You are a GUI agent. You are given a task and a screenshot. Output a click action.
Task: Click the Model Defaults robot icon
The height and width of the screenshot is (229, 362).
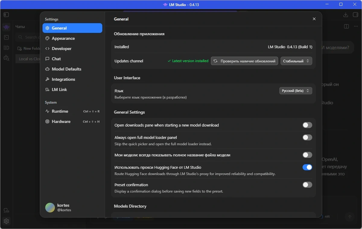(47, 69)
